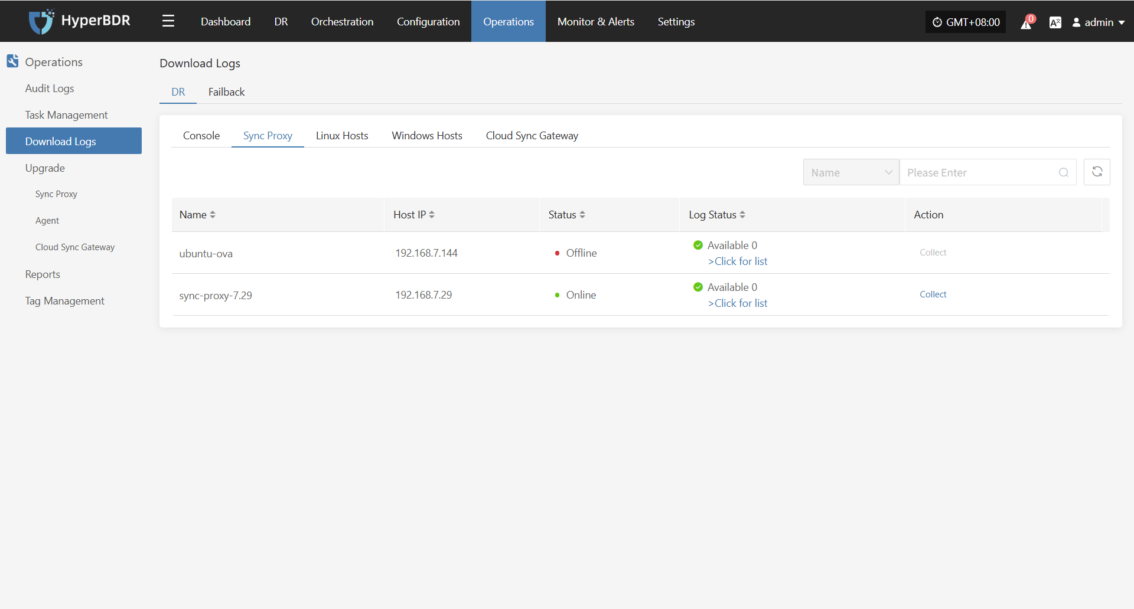Select Download Logs in sidebar
The width and height of the screenshot is (1134, 609).
[74, 141]
